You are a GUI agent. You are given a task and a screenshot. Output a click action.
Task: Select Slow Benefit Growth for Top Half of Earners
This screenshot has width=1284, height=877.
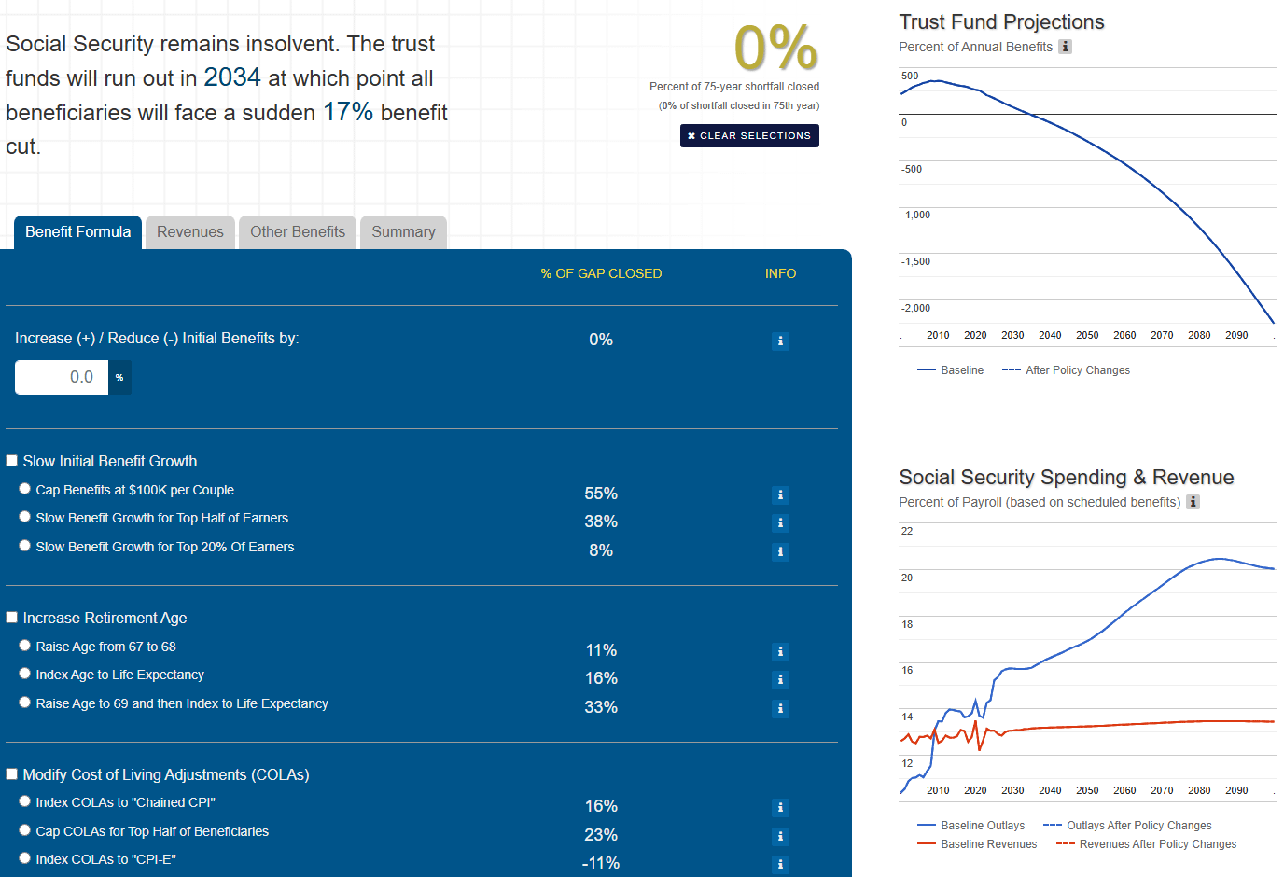click(x=25, y=517)
